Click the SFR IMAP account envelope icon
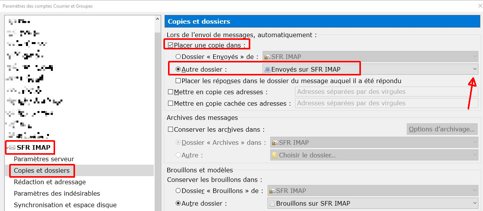 (12, 147)
